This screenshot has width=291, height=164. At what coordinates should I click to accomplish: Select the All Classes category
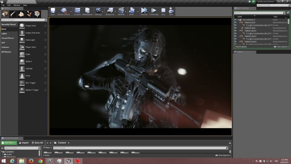pyautogui.click(x=6, y=52)
